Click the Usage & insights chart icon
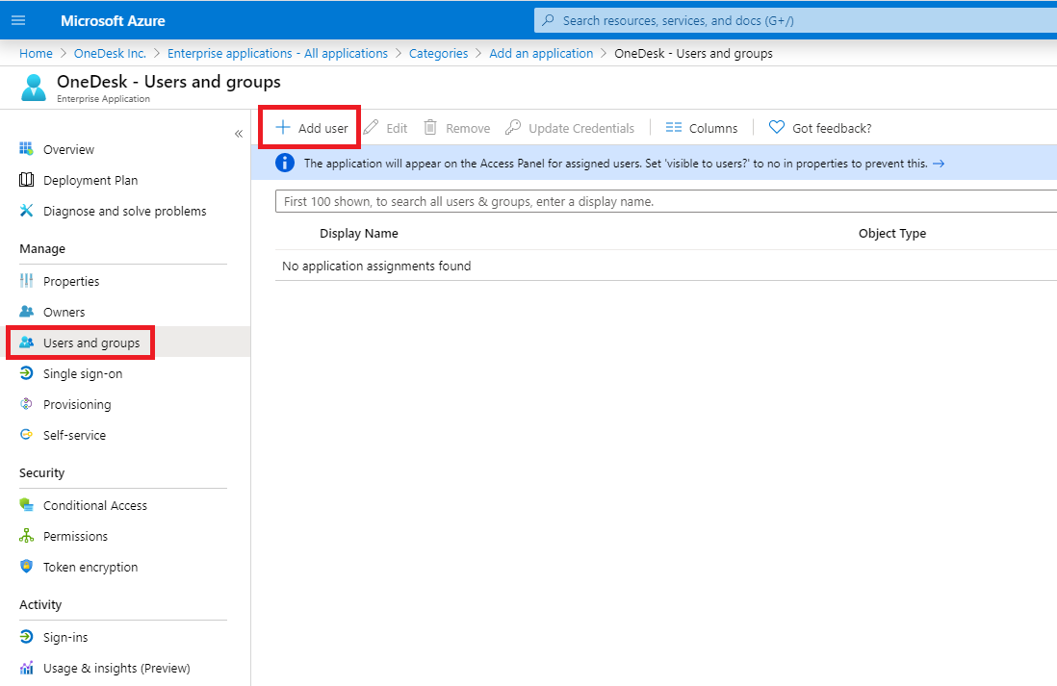 (26, 667)
